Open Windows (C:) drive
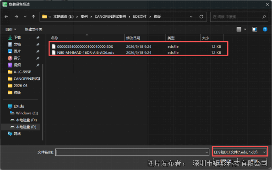This screenshot has width=272, height=170. click(27, 113)
